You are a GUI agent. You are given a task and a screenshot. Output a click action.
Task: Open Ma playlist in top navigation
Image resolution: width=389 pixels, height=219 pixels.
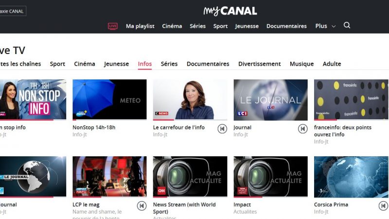140,26
